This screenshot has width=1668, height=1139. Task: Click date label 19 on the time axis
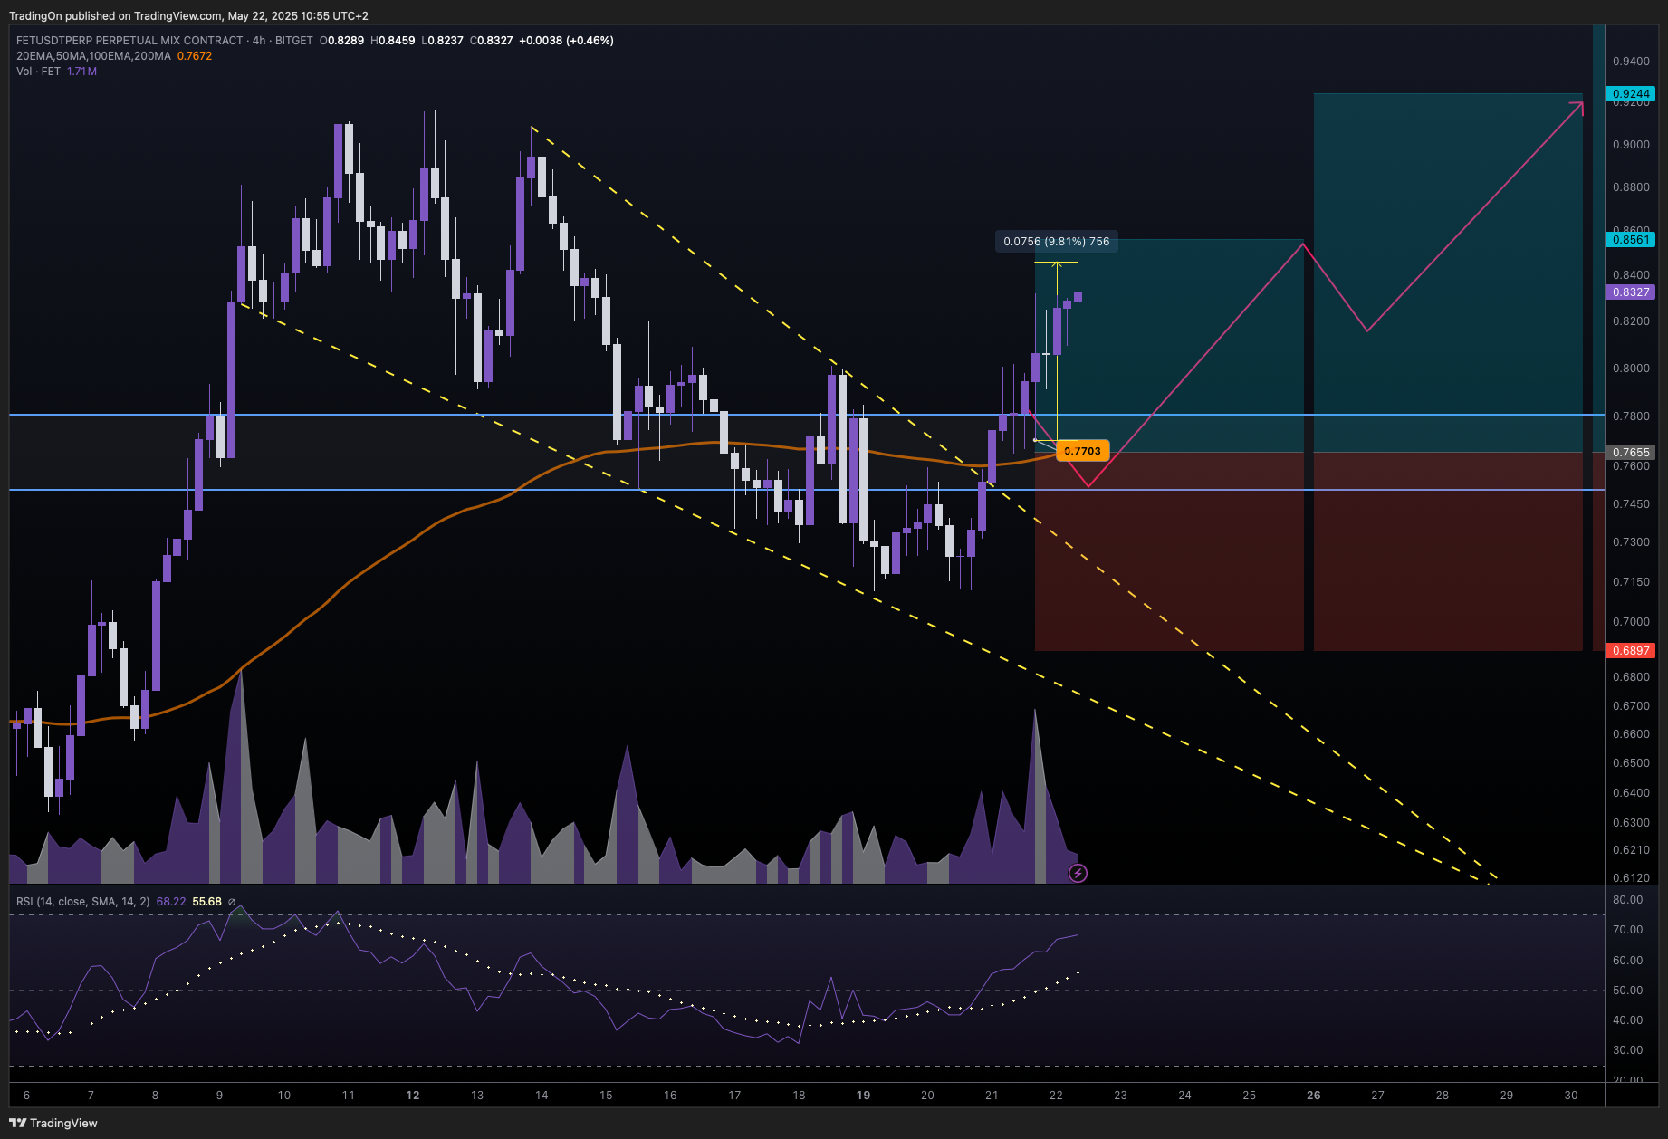coord(864,1096)
